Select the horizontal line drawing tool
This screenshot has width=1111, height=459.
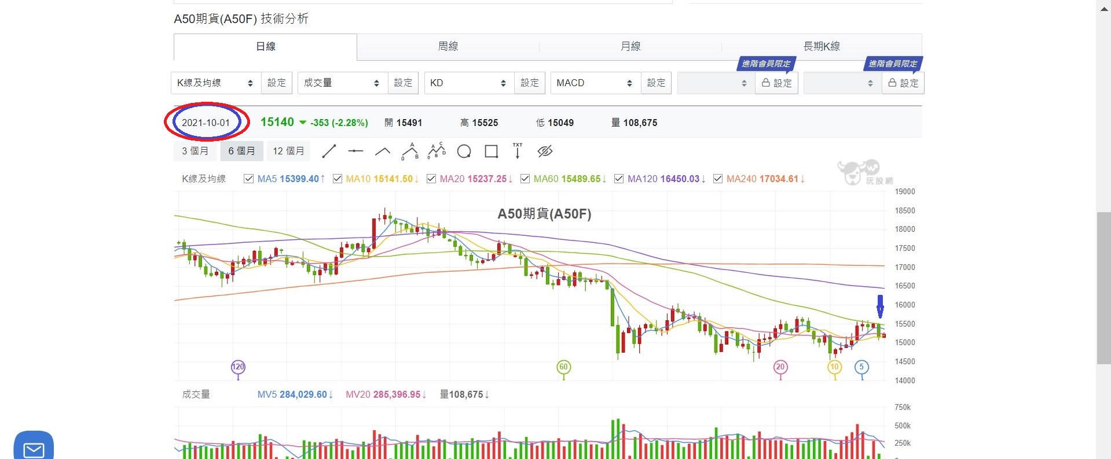355,151
